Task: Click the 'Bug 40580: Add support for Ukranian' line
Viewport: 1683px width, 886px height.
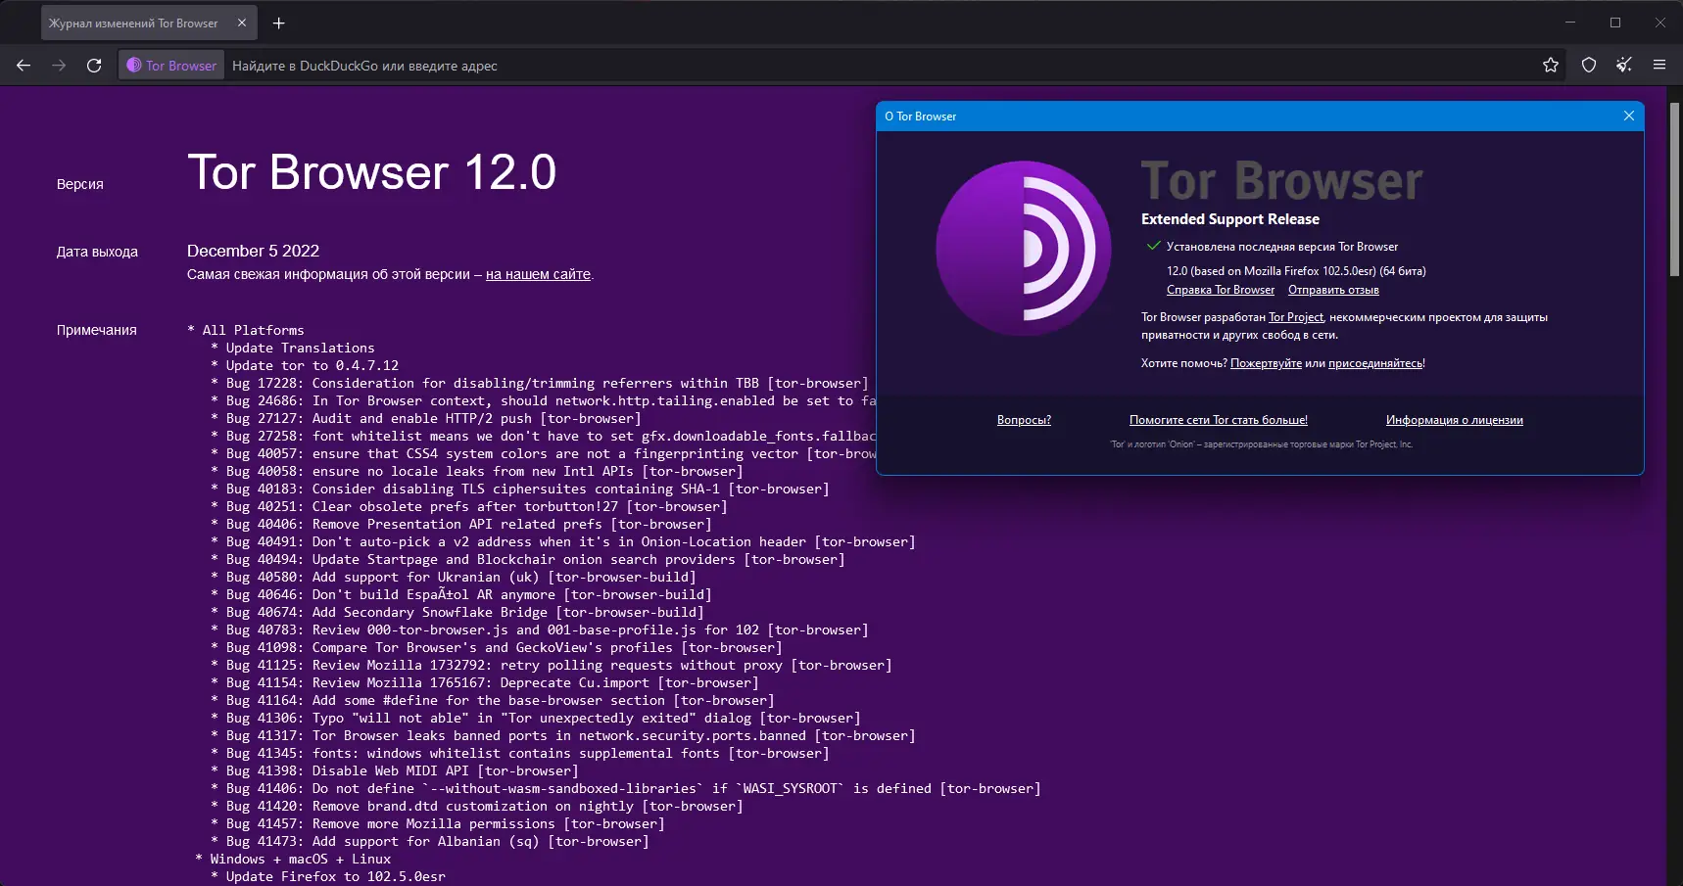Action: 454,577
